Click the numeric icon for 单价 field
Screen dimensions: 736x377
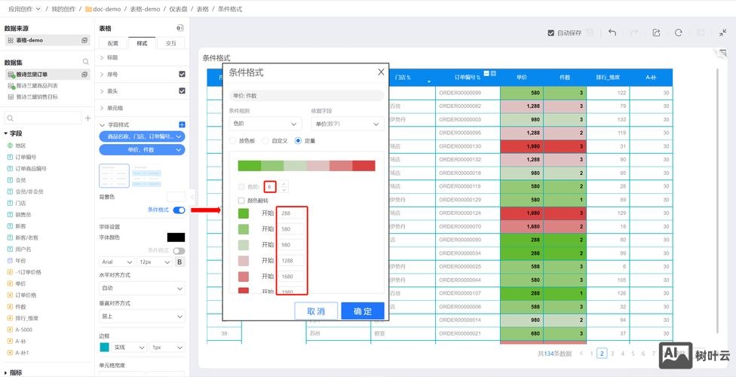(11, 284)
